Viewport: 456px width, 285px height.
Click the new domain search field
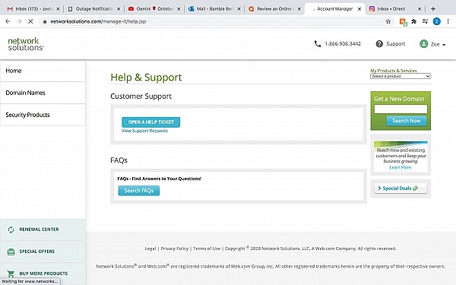coord(401,109)
